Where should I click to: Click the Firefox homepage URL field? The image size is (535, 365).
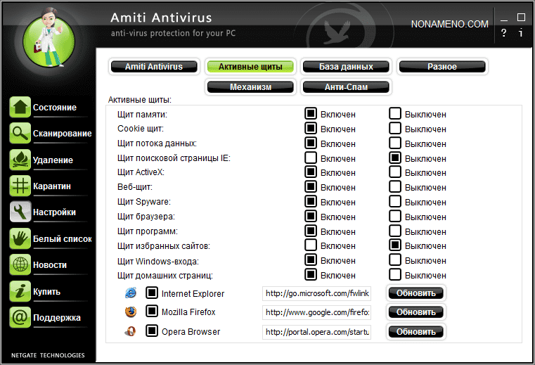coord(317,312)
